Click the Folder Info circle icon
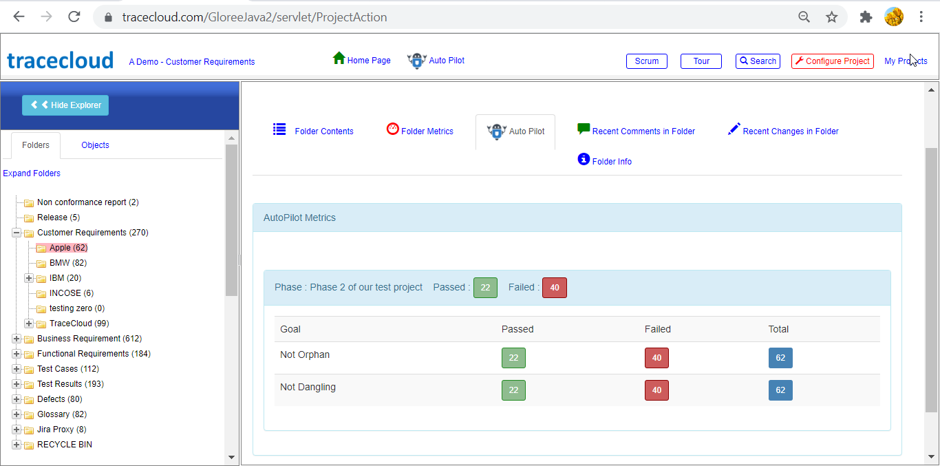 [x=584, y=159]
